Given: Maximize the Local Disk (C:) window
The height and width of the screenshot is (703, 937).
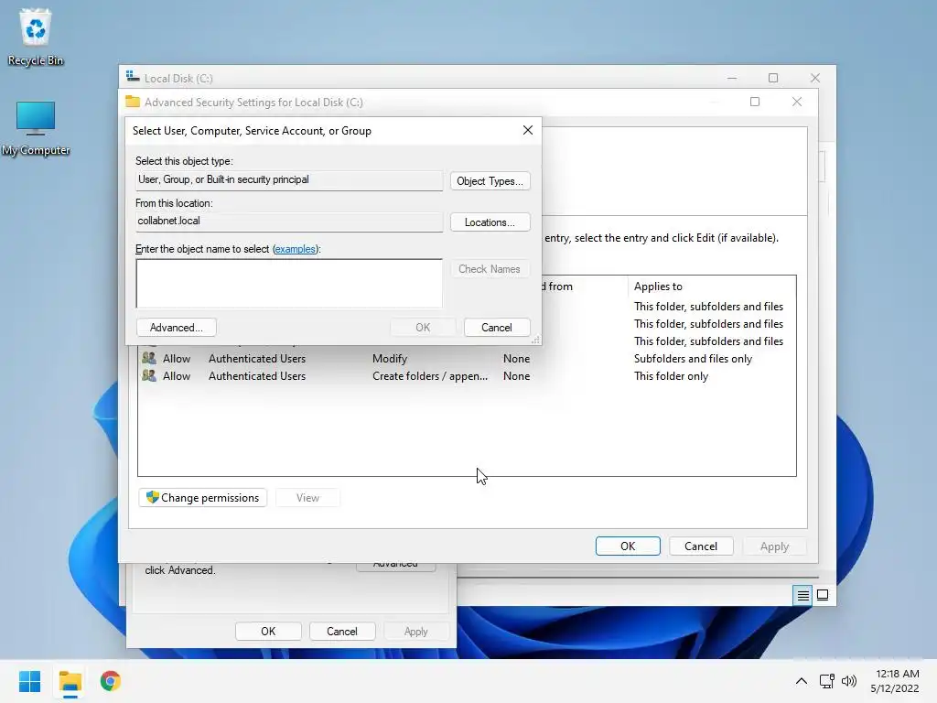Looking at the screenshot, I should 773,78.
